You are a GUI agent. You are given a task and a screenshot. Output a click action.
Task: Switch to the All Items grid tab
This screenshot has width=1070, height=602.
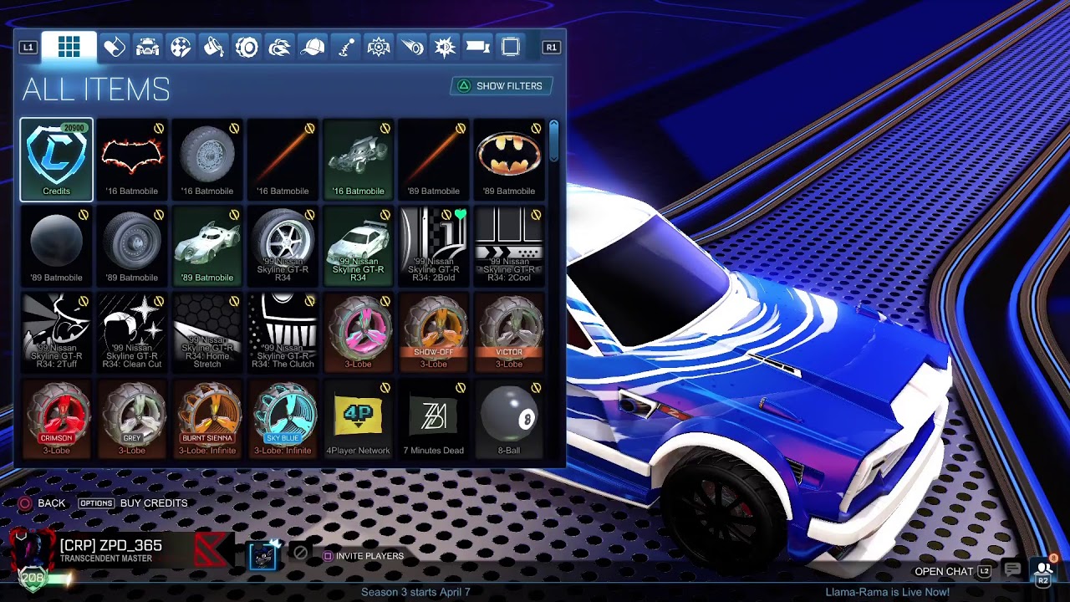(69, 47)
